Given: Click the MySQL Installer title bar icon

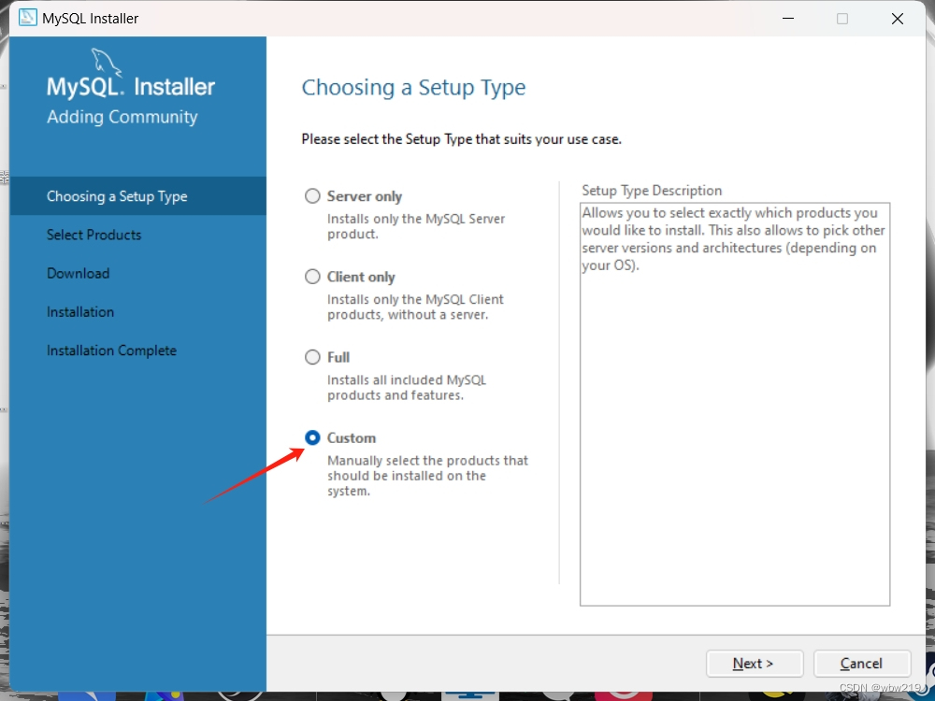Looking at the screenshot, I should coord(27,18).
